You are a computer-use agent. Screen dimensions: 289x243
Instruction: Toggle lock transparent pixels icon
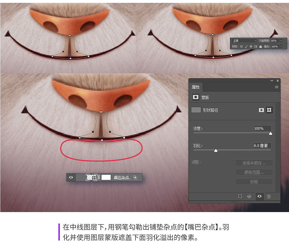pyautogui.click(x=241, y=47)
